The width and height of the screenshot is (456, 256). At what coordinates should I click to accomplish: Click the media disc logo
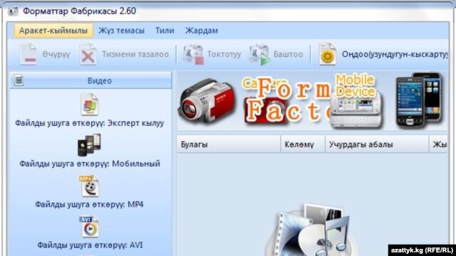(x=311, y=229)
